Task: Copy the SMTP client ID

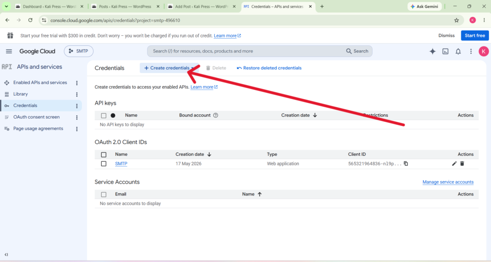Action: tap(406, 164)
